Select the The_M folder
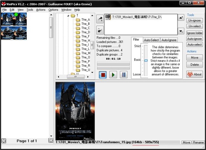The height and width of the screenshot is (150, 206). 83,53
